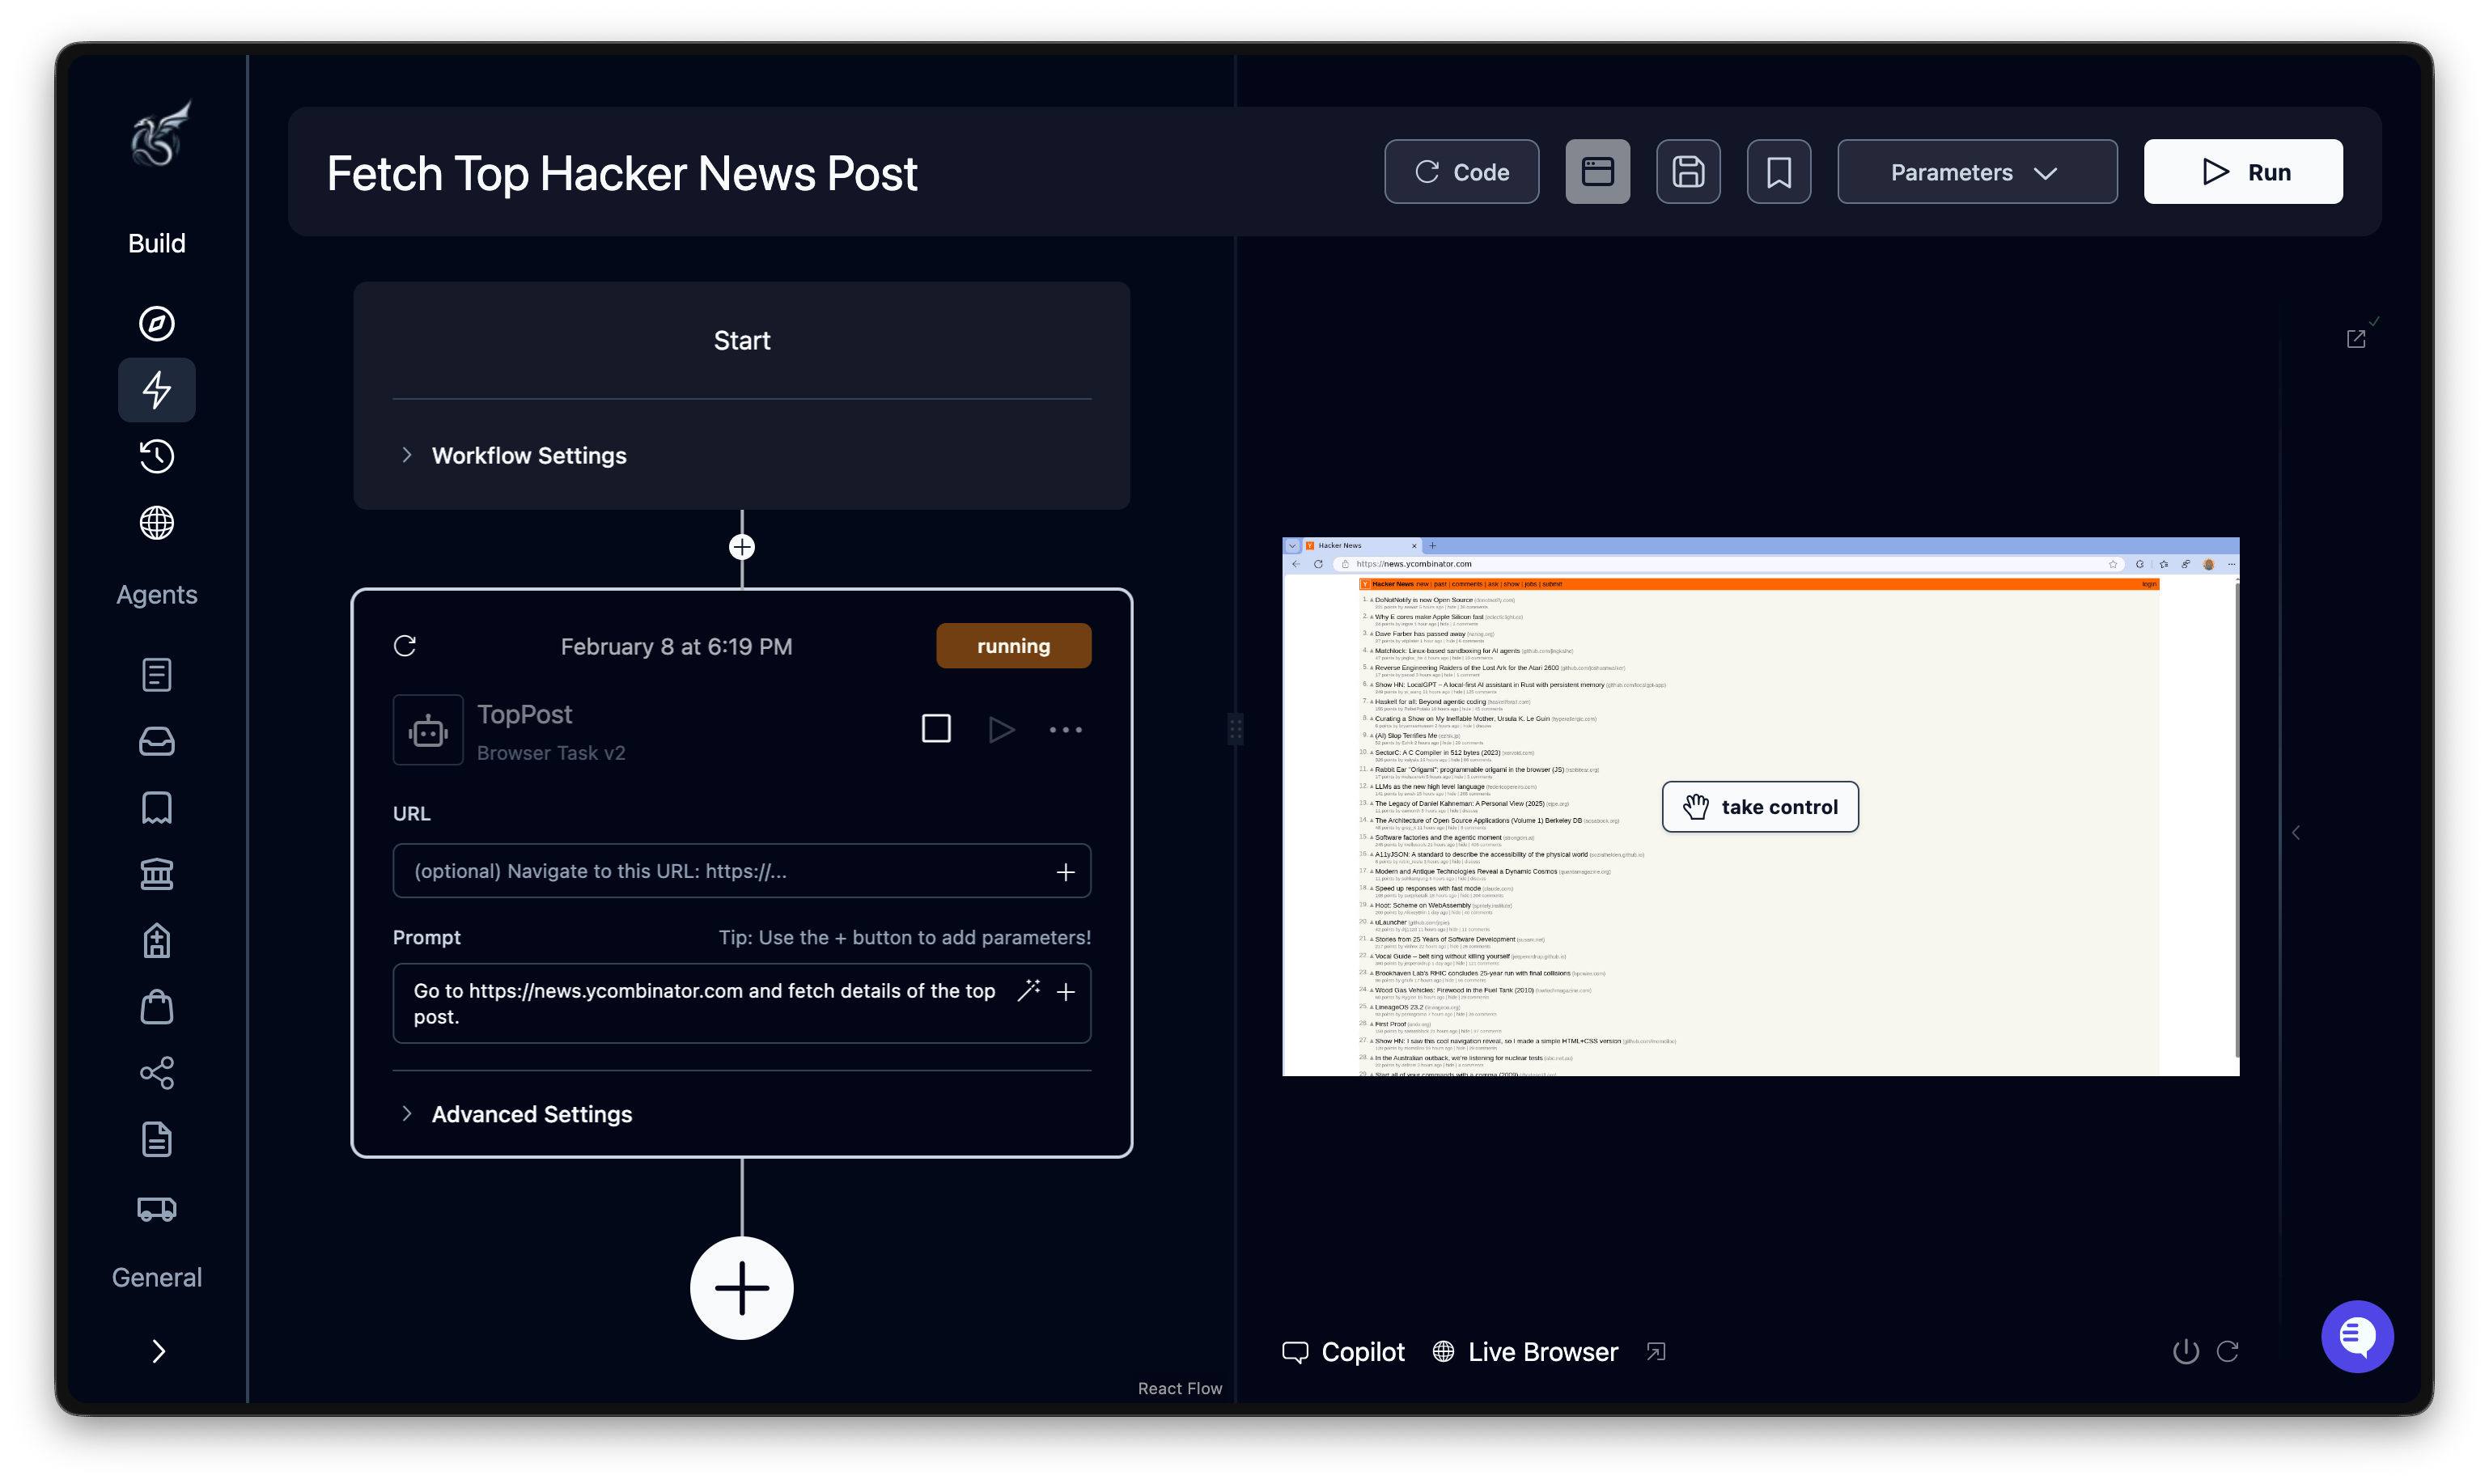Open the inbox tray agent icon
The height and width of the screenshot is (1484, 2489).
pyautogui.click(x=157, y=741)
